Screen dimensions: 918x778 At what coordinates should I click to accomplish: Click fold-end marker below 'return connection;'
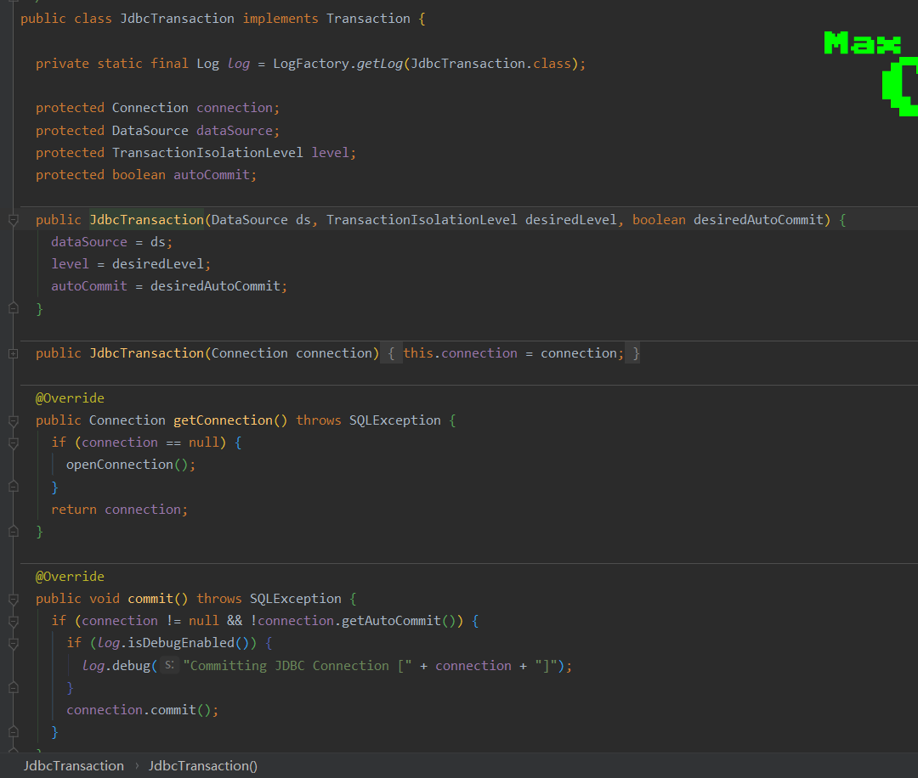pyautogui.click(x=14, y=531)
